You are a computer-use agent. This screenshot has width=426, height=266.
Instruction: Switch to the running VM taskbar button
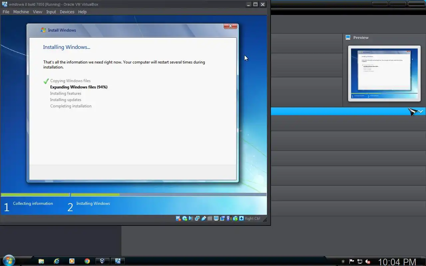point(117,261)
